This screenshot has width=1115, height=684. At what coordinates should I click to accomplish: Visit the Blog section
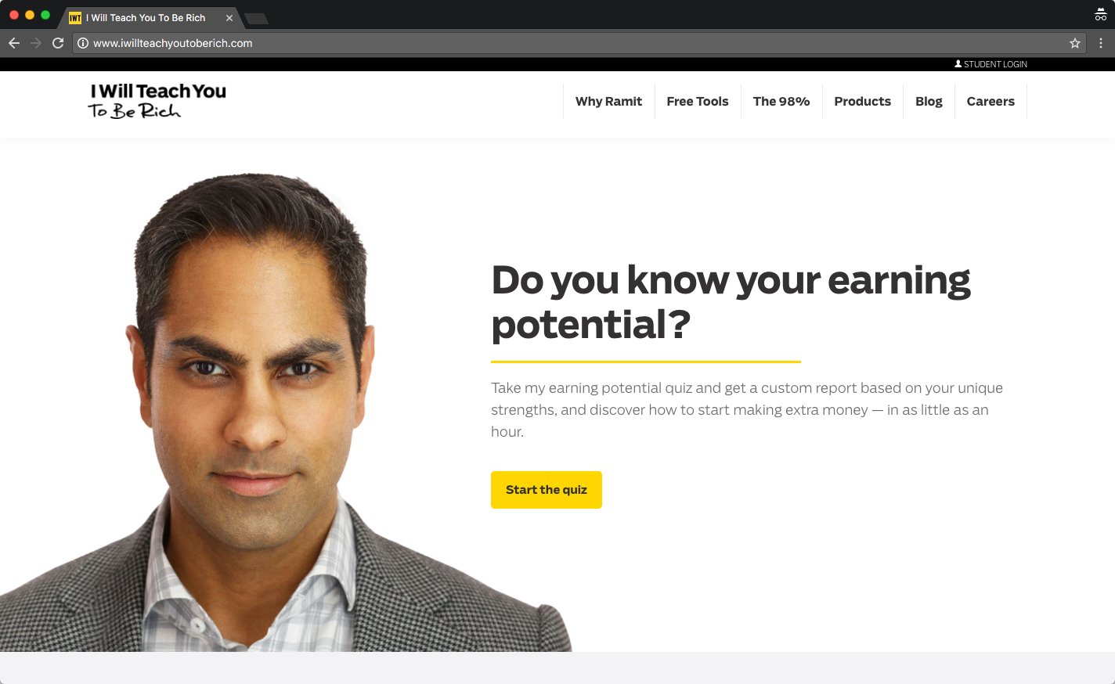pos(929,102)
